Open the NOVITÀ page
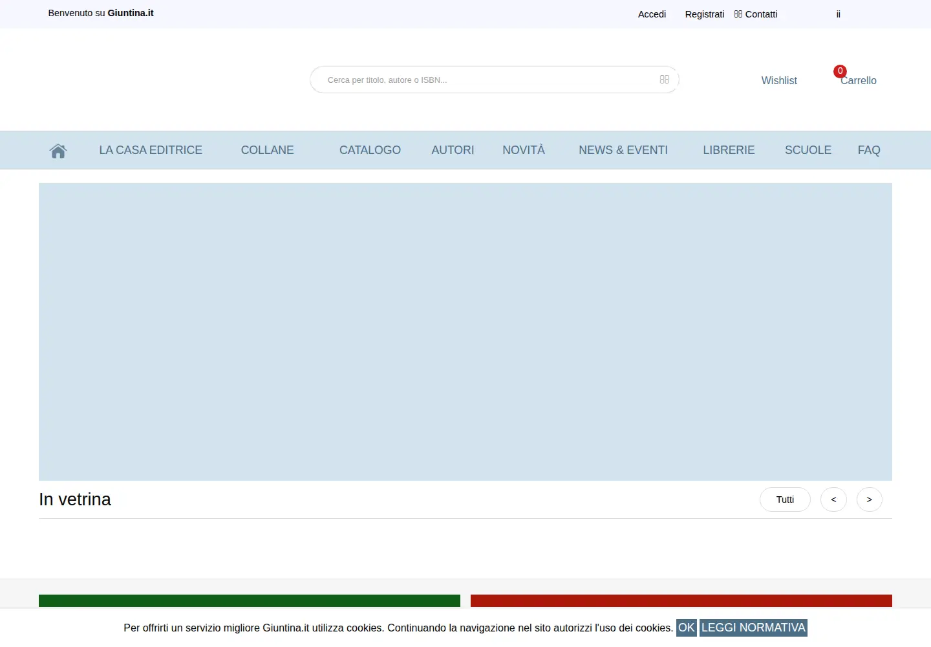This screenshot has width=931, height=647. (x=524, y=150)
